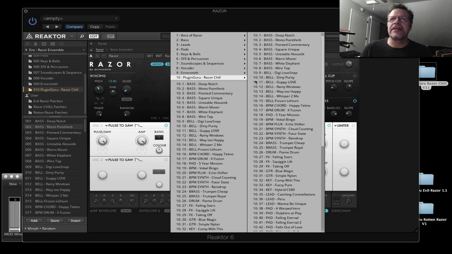Select snapshot 009 BELL - Digi LoveSnap

pyautogui.click(x=54, y=167)
